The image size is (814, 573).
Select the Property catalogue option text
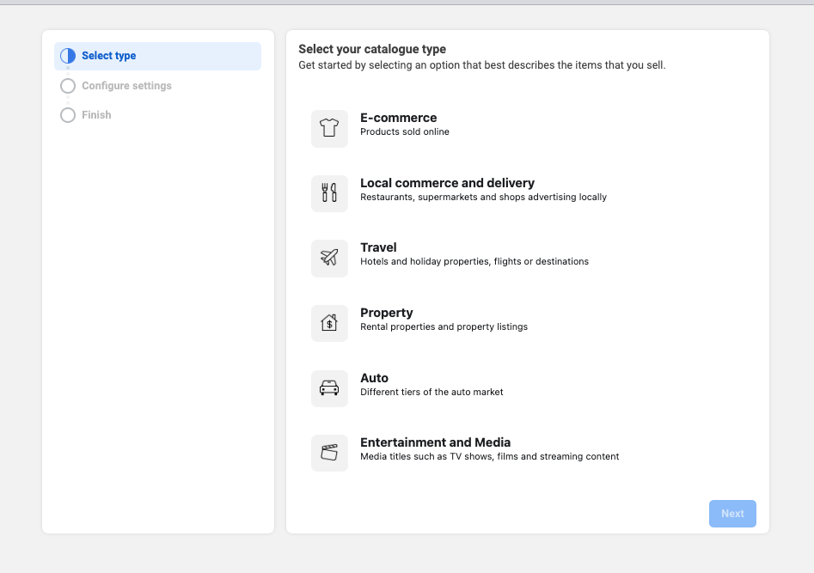386,313
